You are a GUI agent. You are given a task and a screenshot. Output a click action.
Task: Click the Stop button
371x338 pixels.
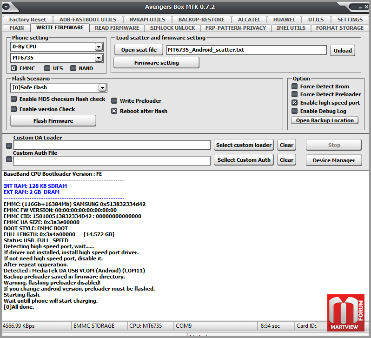(334, 145)
